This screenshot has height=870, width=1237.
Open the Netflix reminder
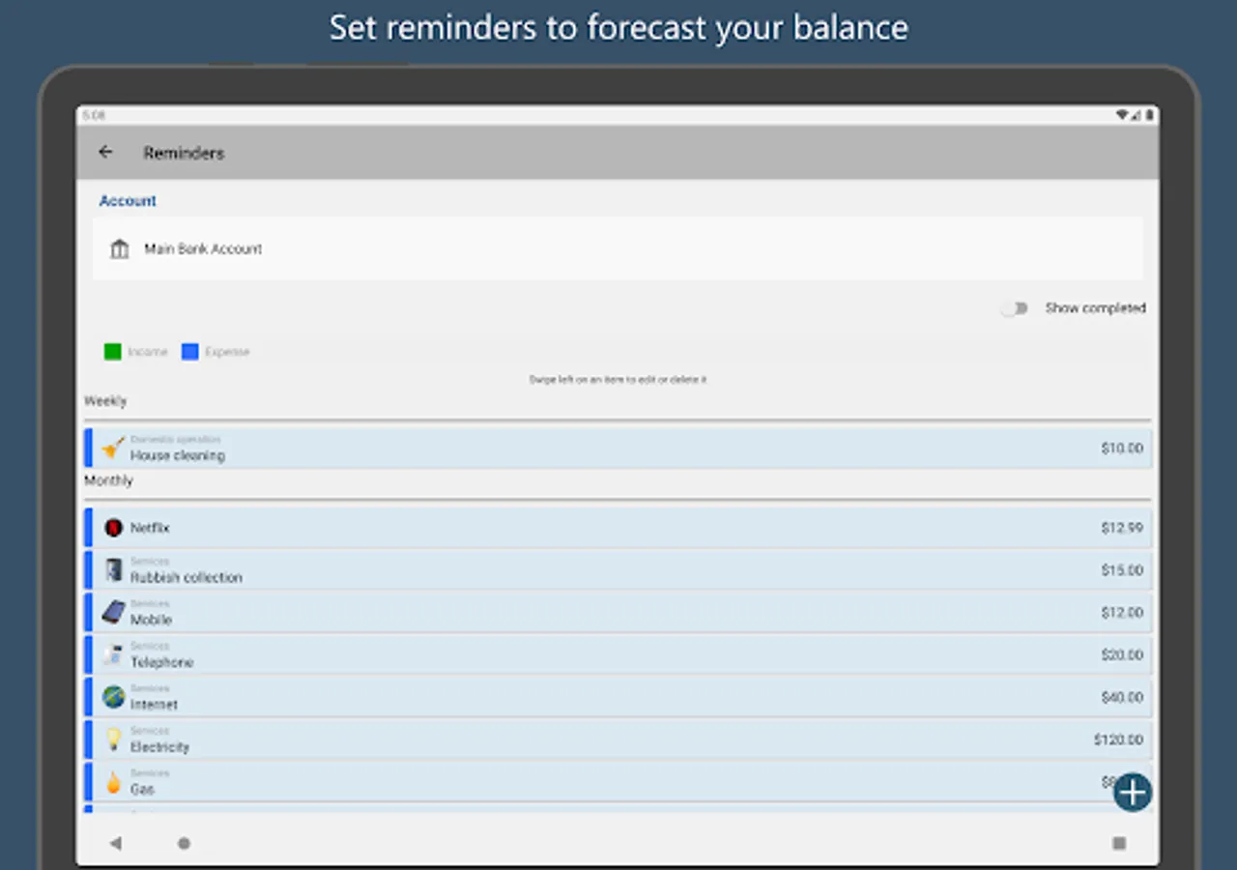coord(618,528)
